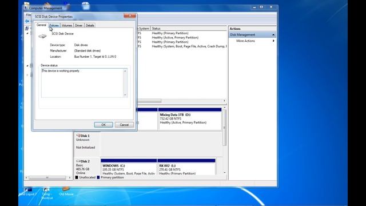Click the Unallocated black legend swatch
Image resolution: width=366 pixels, height=206 pixels.
[77, 177]
